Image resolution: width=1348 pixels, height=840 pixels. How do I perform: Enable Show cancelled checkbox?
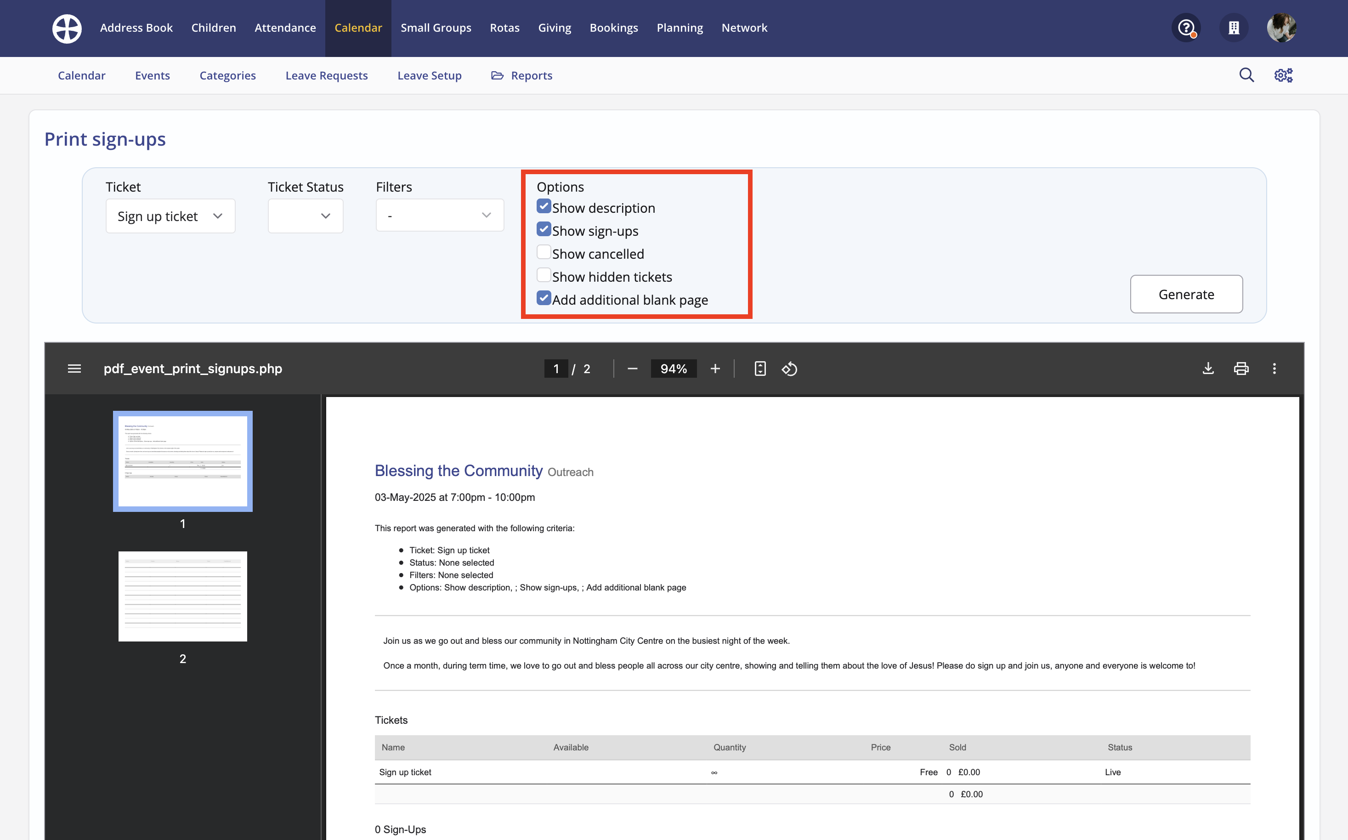pyautogui.click(x=544, y=253)
